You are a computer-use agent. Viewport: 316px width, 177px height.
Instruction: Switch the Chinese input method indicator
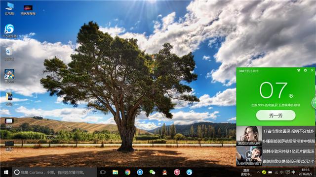pos(294,172)
